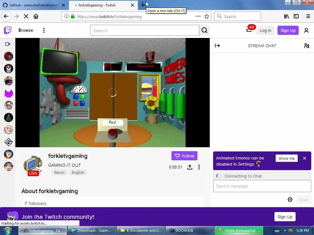
Task: Switch to DOOM.EXE taskbar item
Action: click(x=190, y=230)
